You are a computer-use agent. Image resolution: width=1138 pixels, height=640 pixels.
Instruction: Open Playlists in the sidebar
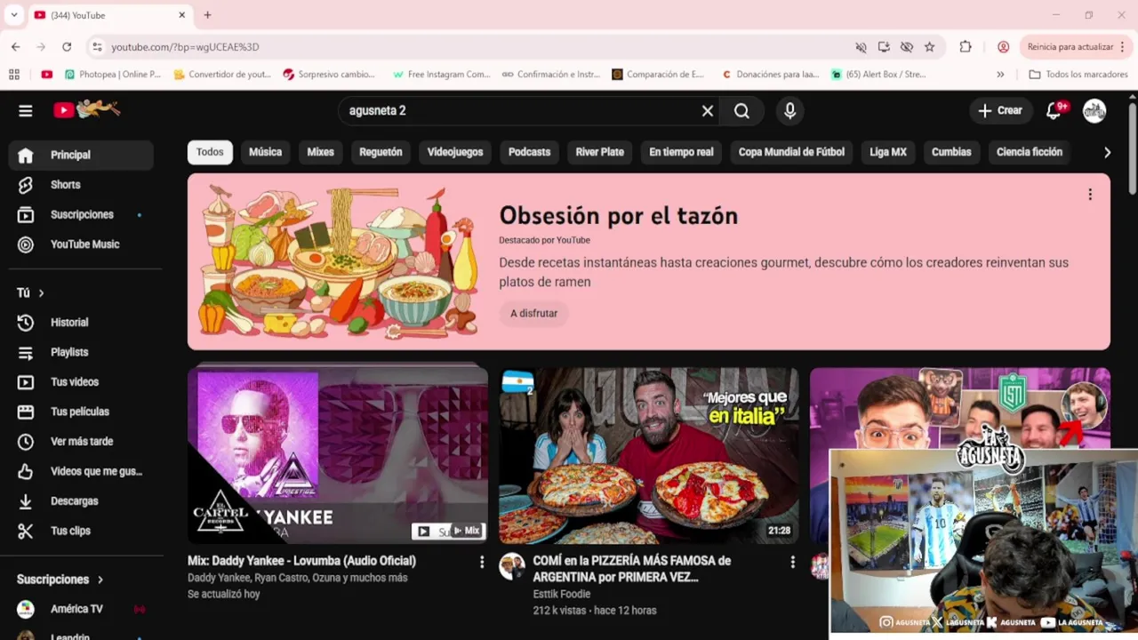coord(81,352)
